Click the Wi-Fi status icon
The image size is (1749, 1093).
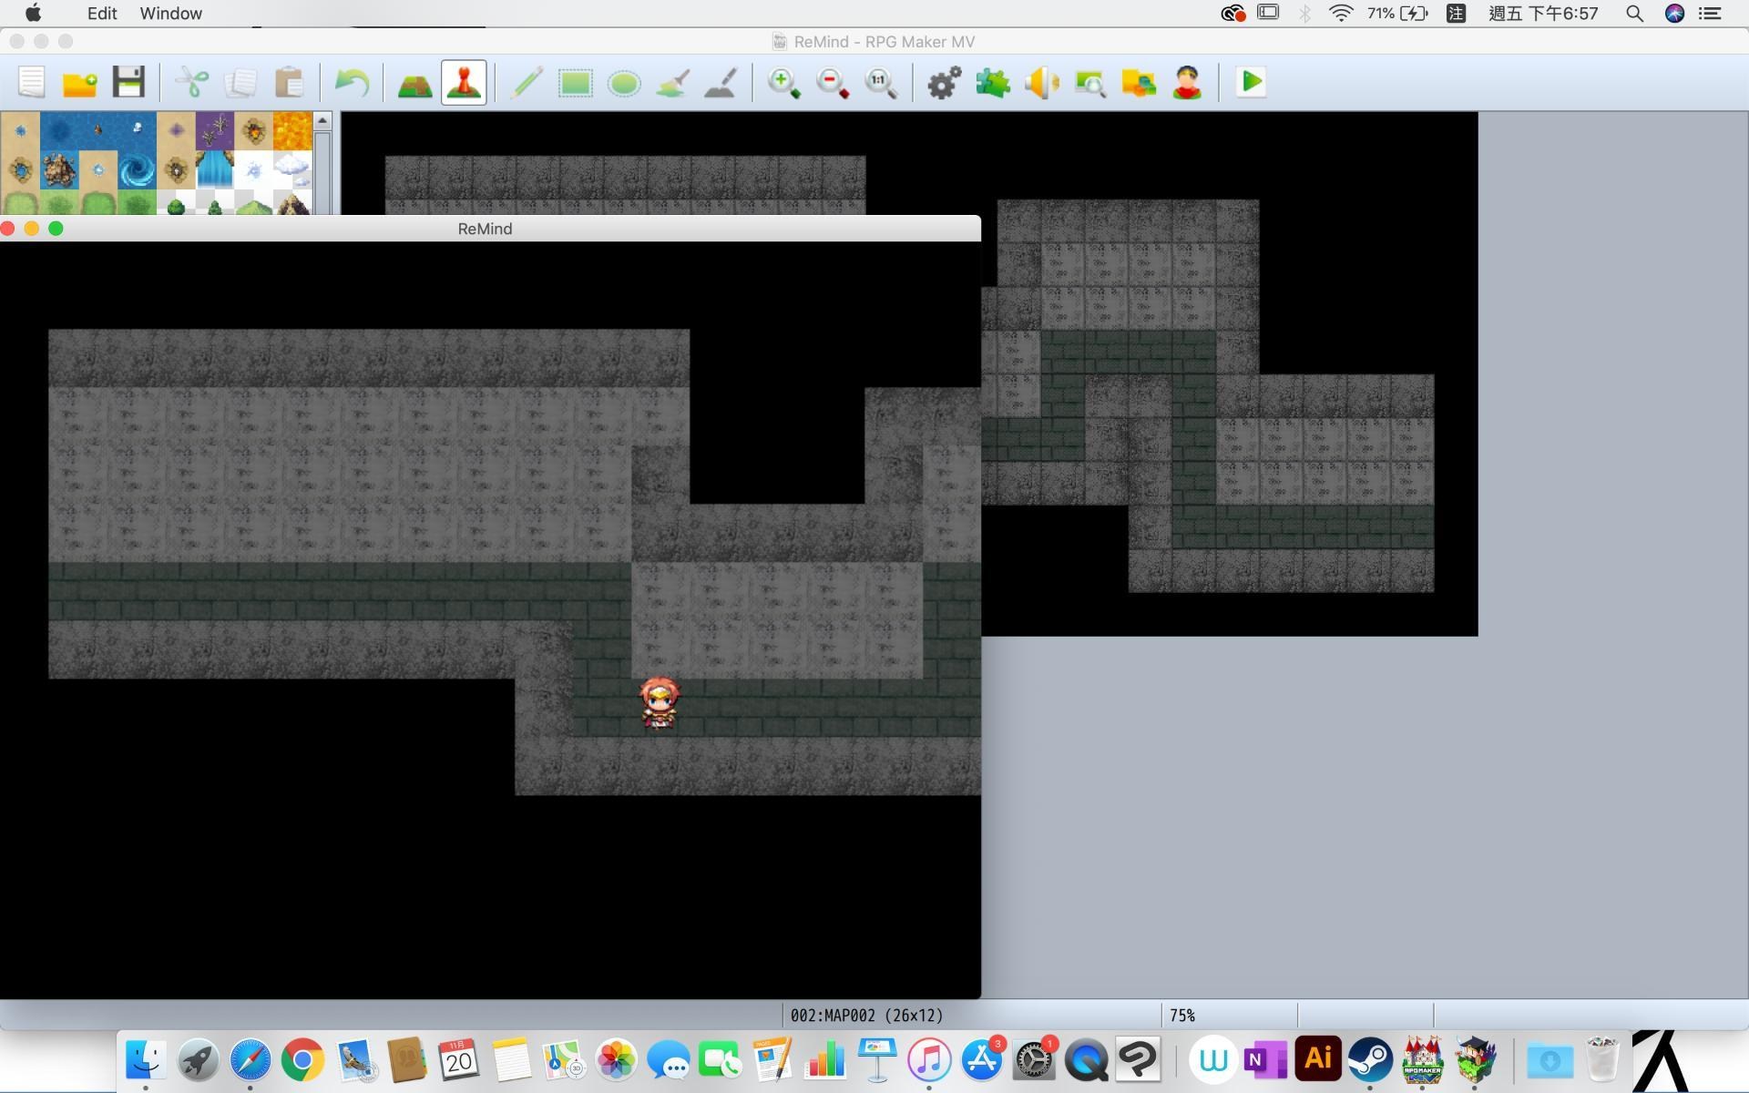(1340, 14)
